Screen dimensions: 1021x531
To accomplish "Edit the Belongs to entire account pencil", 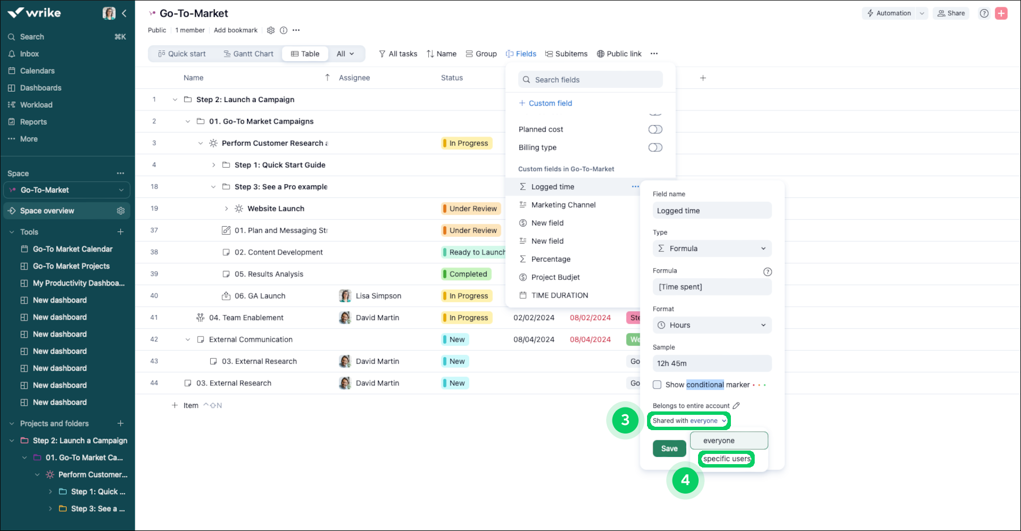I will tap(736, 406).
